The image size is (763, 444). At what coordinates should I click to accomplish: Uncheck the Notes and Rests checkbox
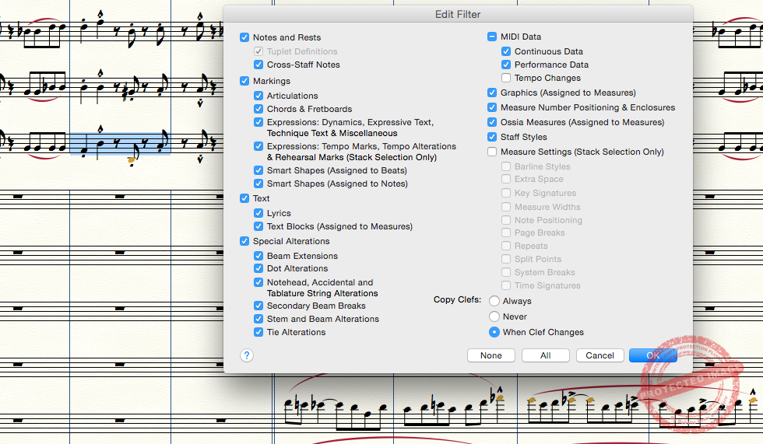(x=245, y=37)
